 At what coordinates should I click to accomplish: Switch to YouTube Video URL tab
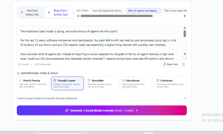pos(31,13)
